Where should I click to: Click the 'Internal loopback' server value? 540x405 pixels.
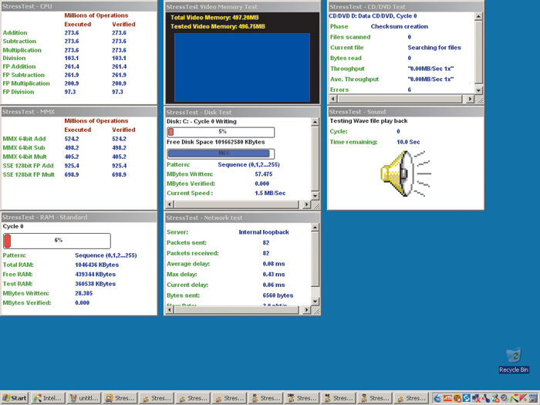coord(264,232)
